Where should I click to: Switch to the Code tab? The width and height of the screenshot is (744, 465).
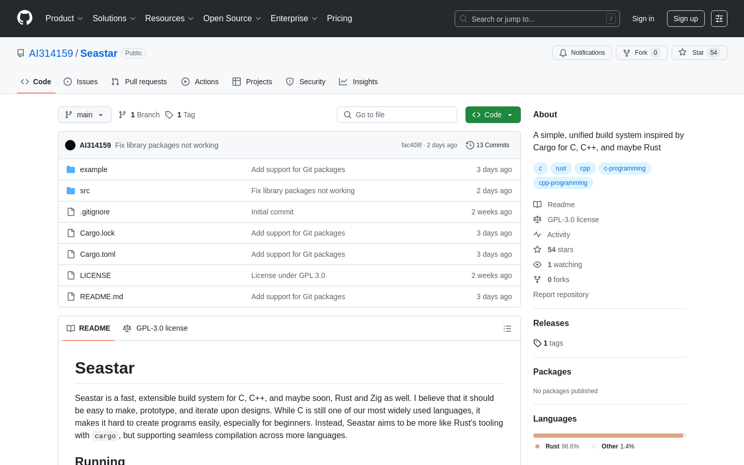pyautogui.click(x=36, y=82)
